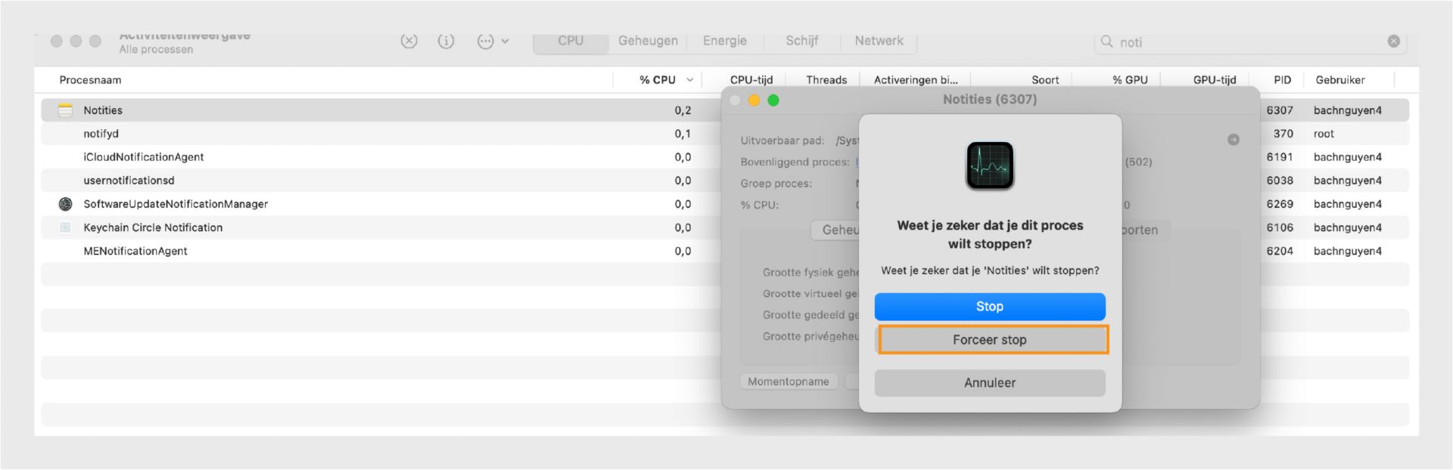Image resolution: width=1453 pixels, height=470 pixels.
Task: Switch to the Geheugen tab
Action: [648, 41]
